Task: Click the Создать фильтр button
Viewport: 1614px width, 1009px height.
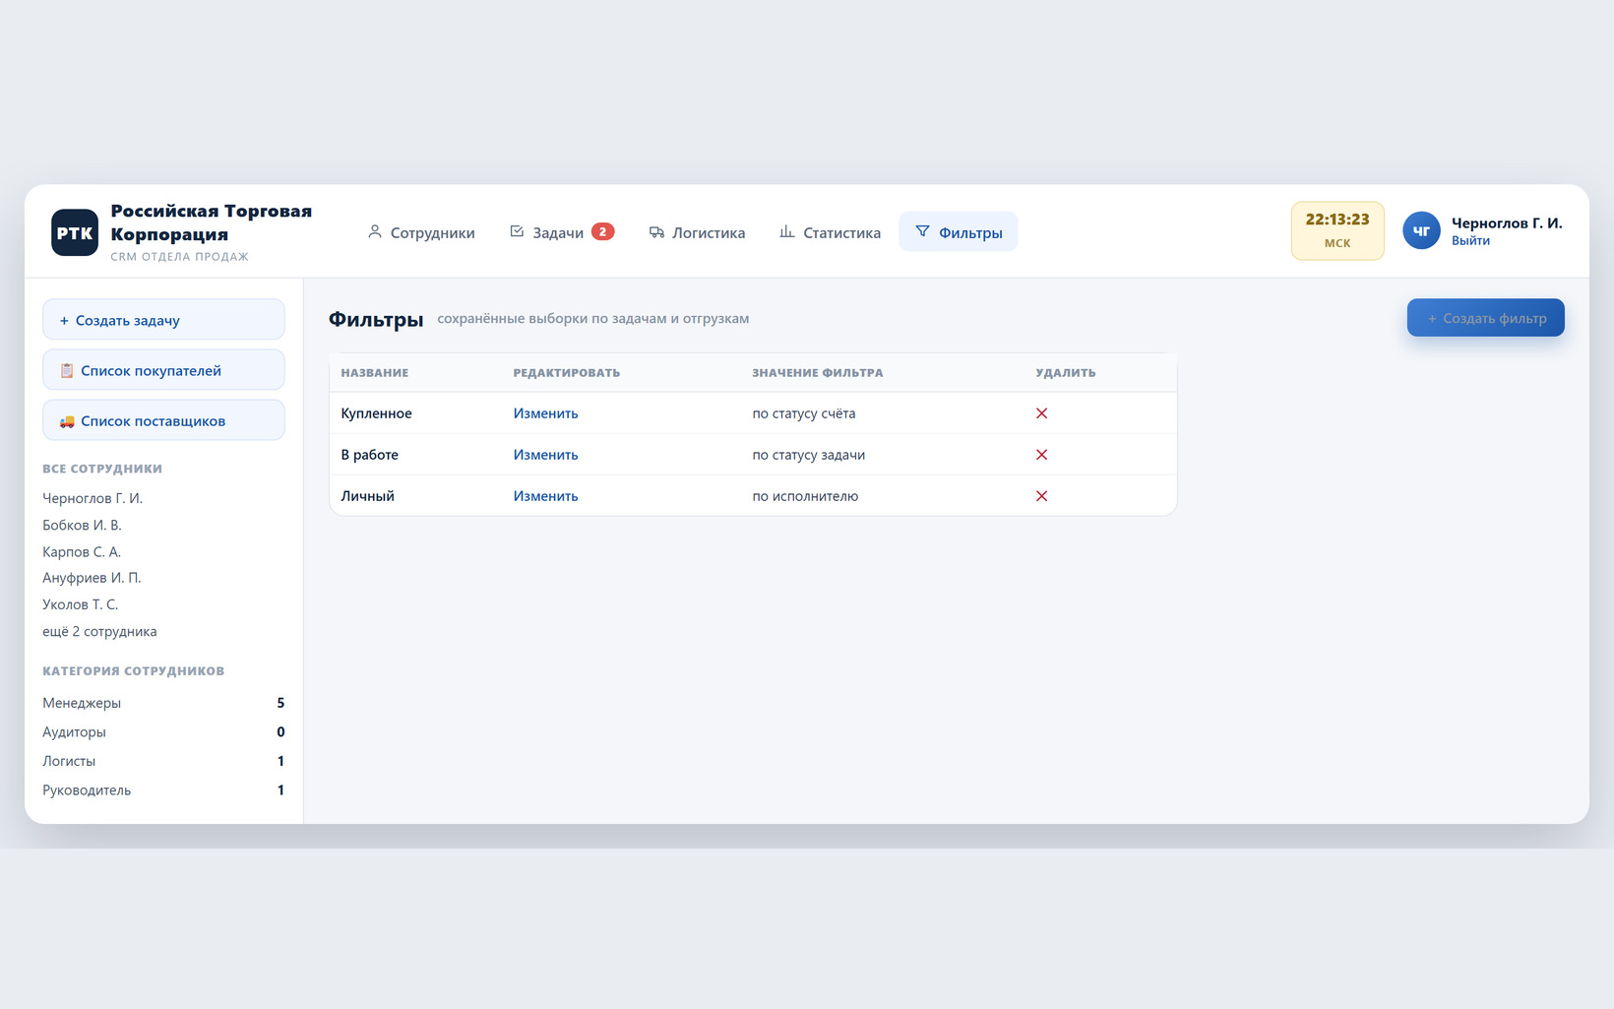Action: click(x=1485, y=318)
